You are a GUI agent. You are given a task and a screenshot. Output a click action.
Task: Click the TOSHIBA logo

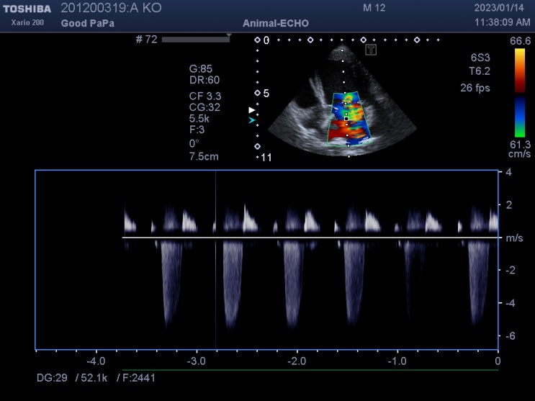(x=27, y=9)
